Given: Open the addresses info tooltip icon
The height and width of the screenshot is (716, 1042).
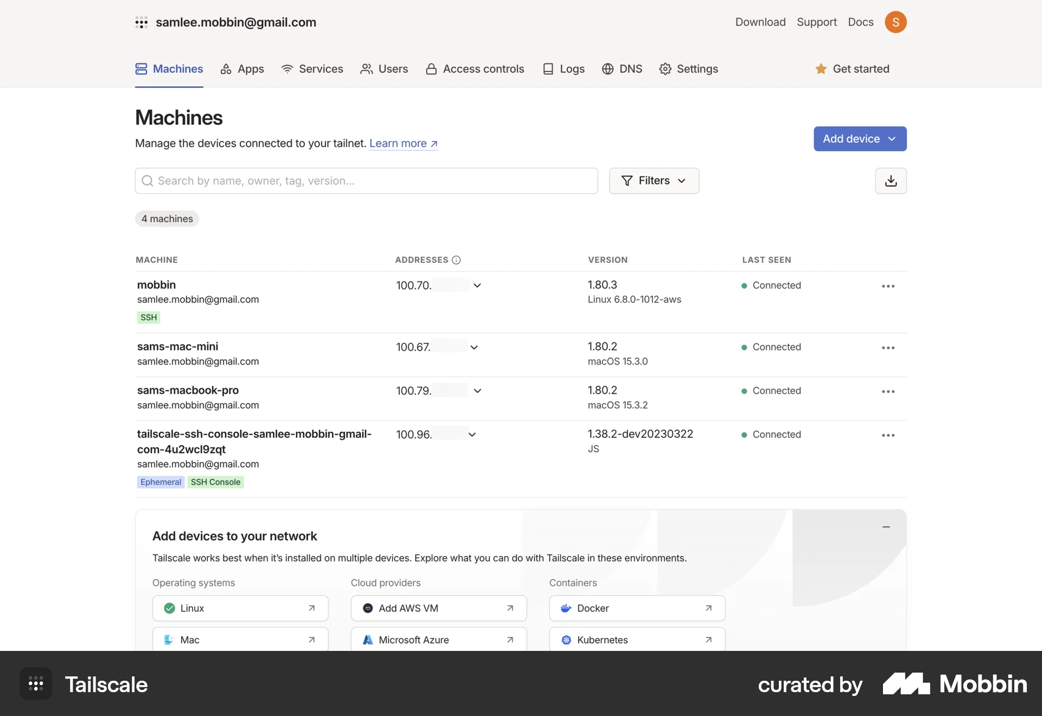Looking at the screenshot, I should click(456, 260).
